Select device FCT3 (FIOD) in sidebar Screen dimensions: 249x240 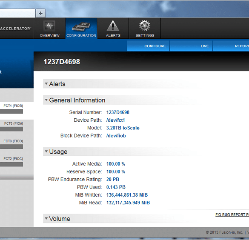click(13, 141)
